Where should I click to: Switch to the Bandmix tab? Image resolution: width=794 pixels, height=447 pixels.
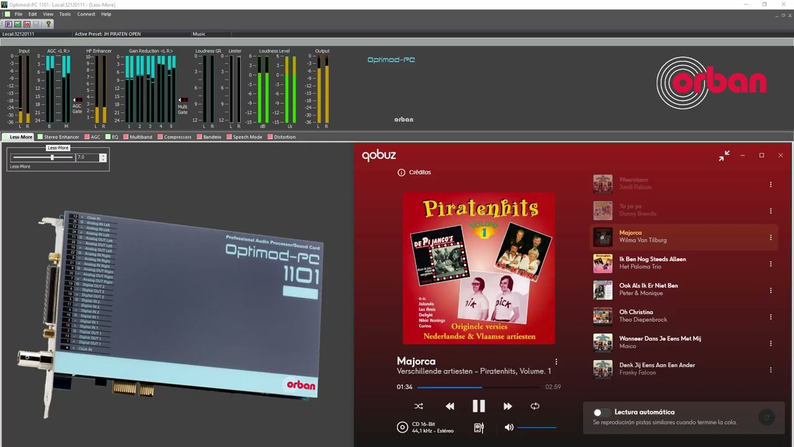click(210, 137)
